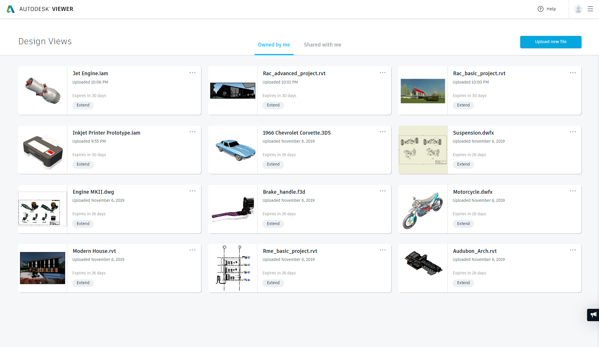
Task: Click the megaphone feedback icon
Action: [593, 315]
